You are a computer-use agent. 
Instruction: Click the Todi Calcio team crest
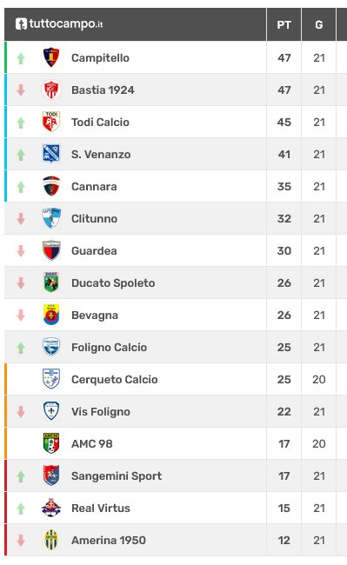pos(51,122)
